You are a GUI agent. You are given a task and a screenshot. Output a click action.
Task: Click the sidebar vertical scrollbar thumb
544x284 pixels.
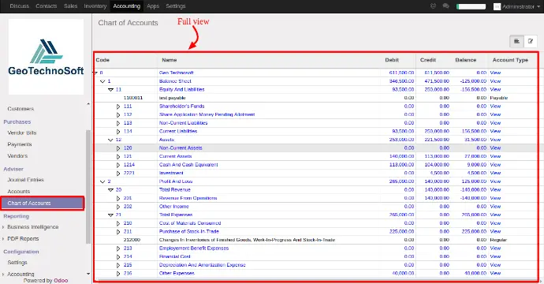(x=88, y=187)
